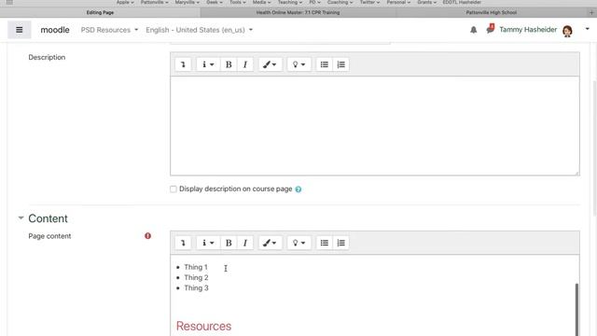Open the messages chat bubble icon

point(490,29)
